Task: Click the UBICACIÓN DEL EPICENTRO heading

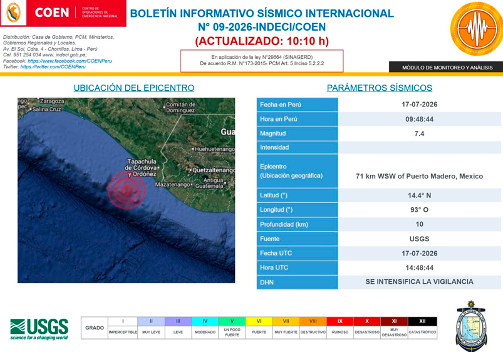Action: click(x=134, y=88)
